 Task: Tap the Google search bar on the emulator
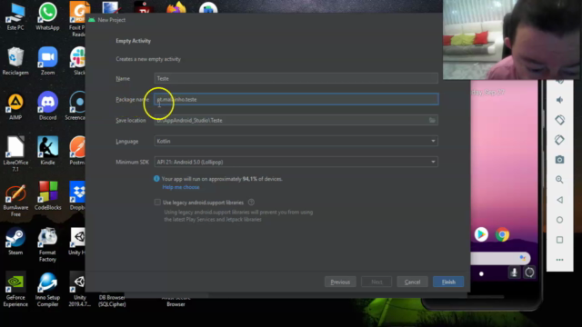tap(500, 258)
